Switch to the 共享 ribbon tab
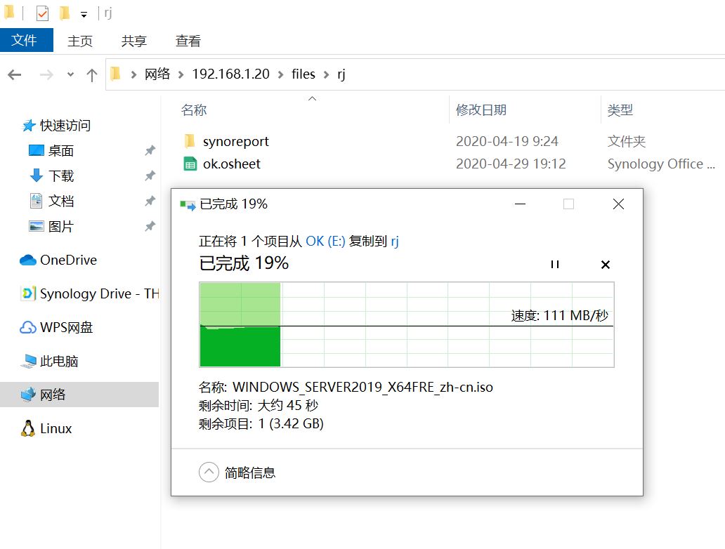Viewport: 725px width, 549px height. pyautogui.click(x=133, y=41)
